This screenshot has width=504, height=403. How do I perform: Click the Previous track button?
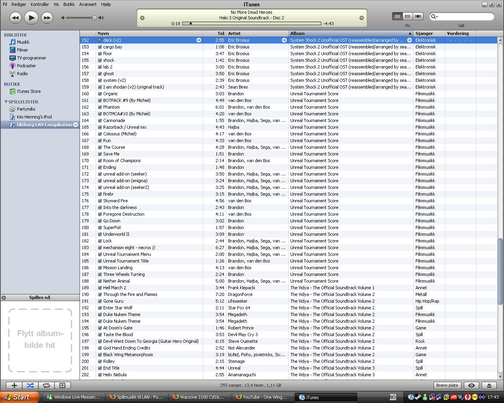(x=15, y=18)
